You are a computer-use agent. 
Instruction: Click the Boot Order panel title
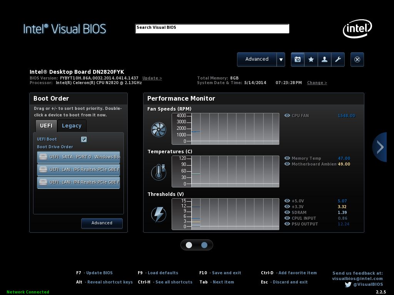tap(51, 99)
